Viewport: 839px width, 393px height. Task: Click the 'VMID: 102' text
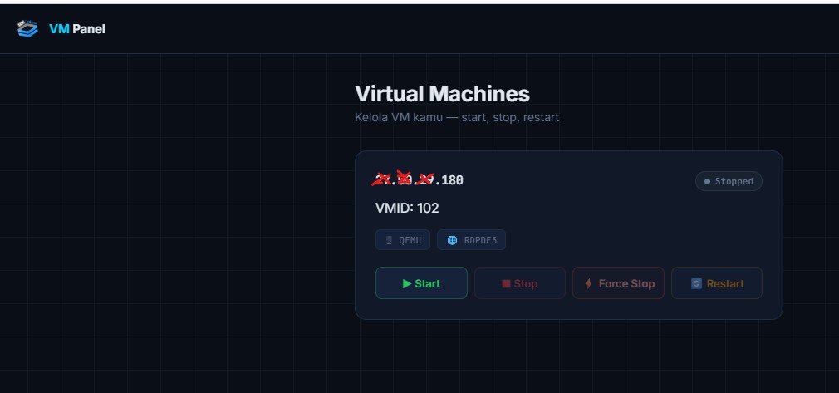tap(407, 208)
